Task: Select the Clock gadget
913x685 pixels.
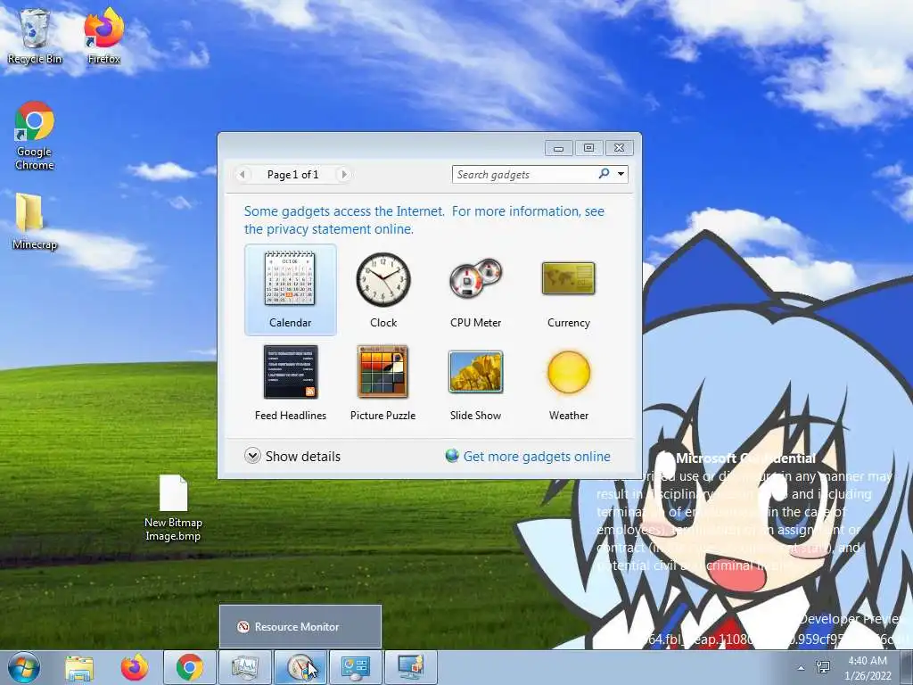Action: tap(383, 290)
